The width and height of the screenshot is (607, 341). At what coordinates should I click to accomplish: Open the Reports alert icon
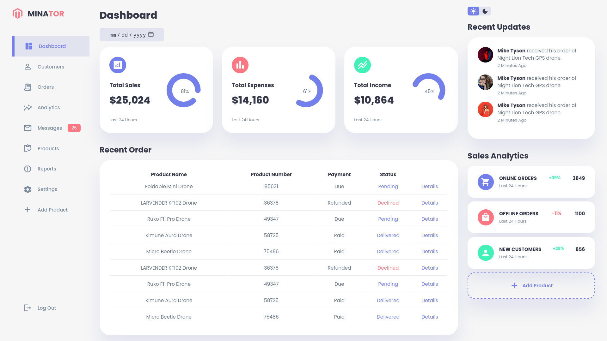28,169
